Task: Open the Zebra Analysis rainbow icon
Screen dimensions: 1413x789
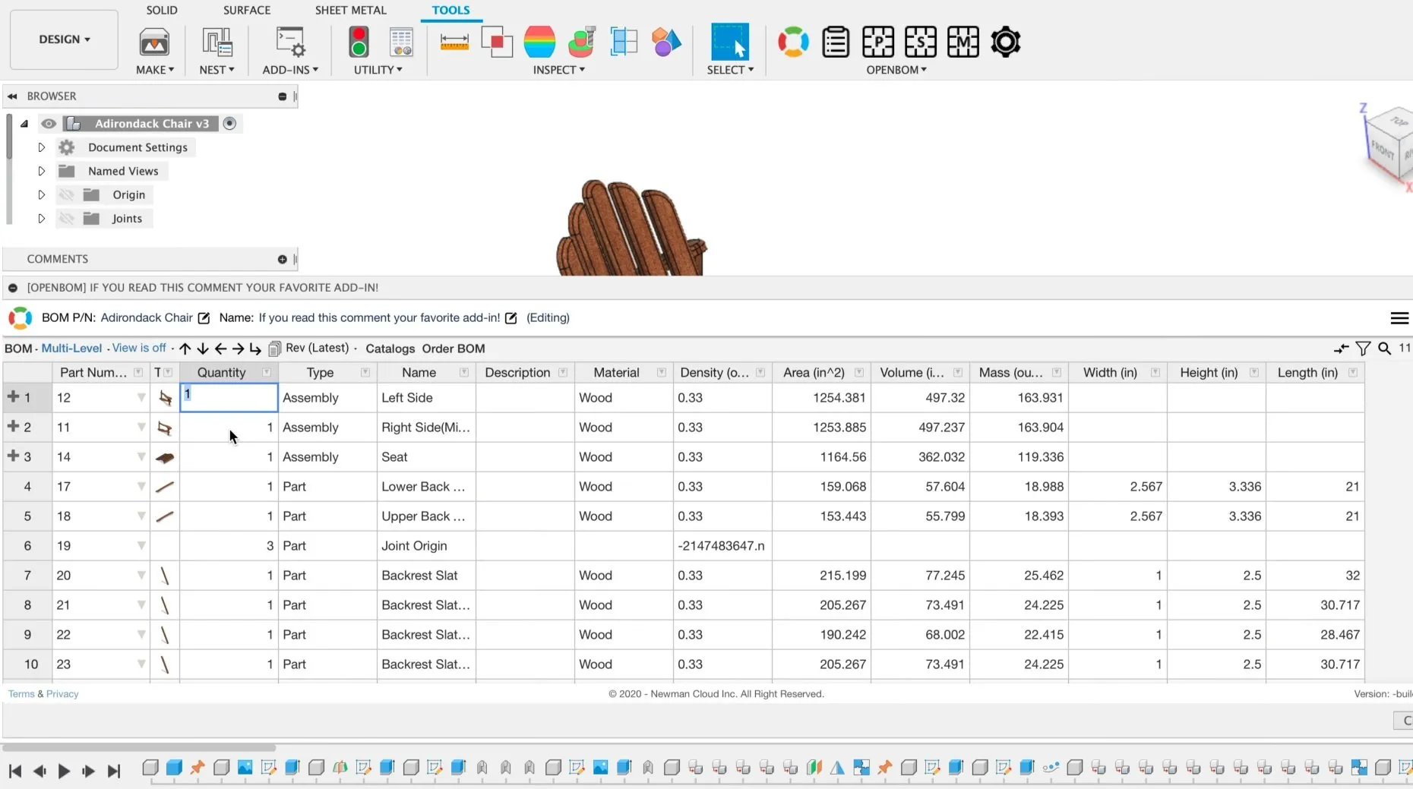Action: (x=539, y=42)
